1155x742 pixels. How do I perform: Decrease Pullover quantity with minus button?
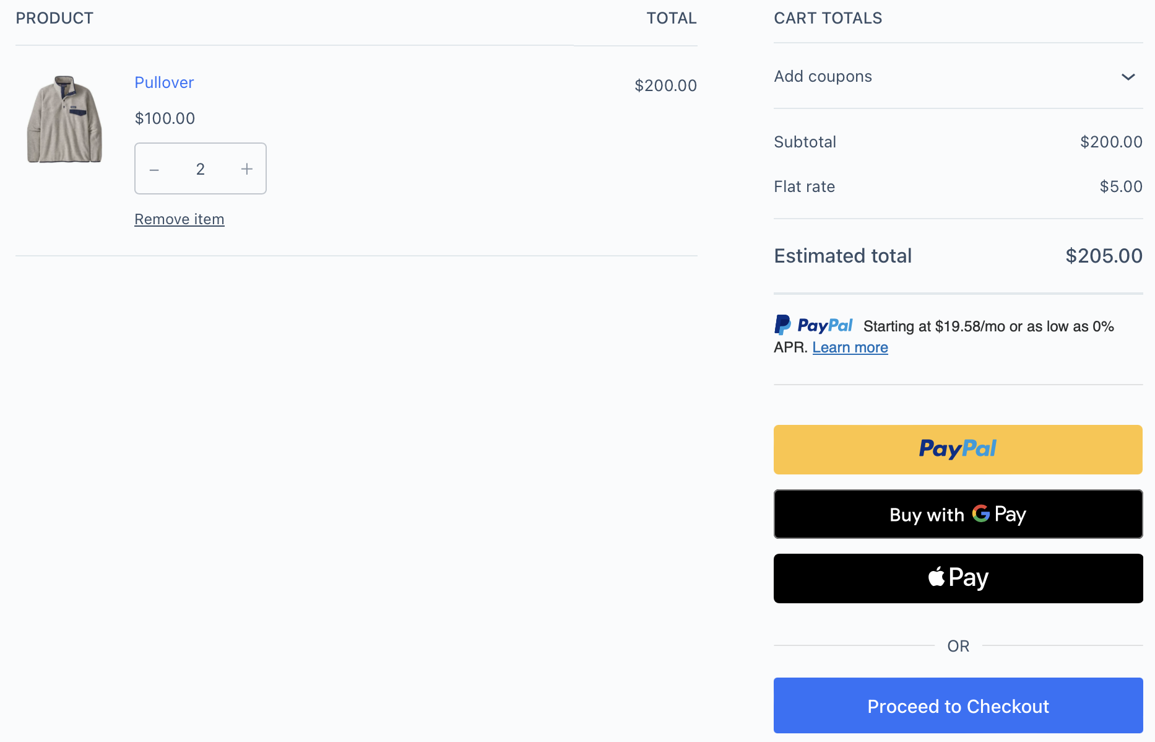point(154,168)
